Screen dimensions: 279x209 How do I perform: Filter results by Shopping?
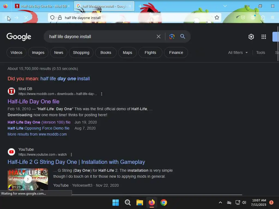click(81, 53)
